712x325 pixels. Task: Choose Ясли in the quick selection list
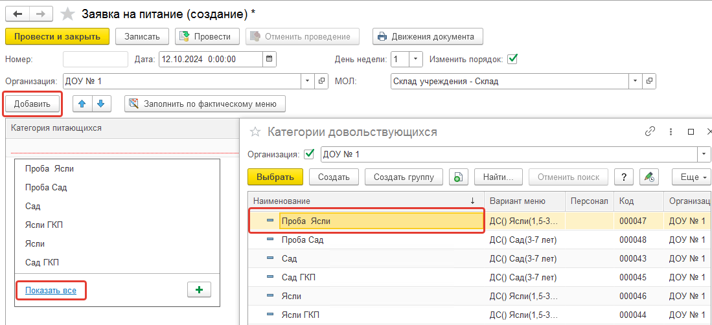tap(35, 243)
